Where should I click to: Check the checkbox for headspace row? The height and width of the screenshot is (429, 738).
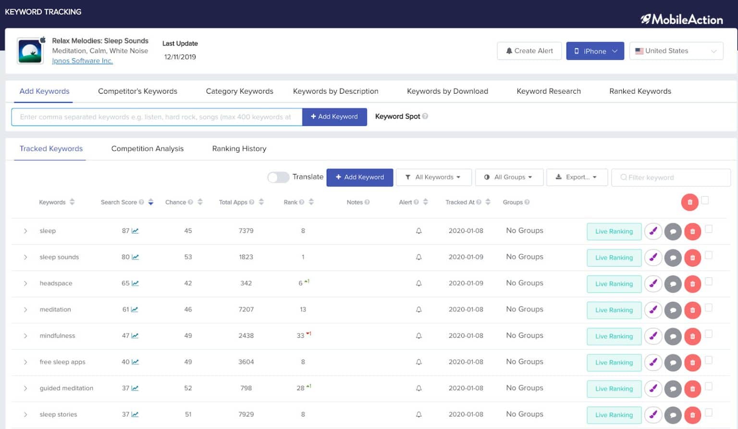tap(709, 282)
